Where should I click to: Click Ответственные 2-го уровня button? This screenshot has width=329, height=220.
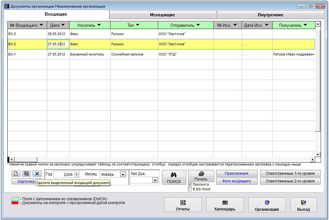[290, 181]
